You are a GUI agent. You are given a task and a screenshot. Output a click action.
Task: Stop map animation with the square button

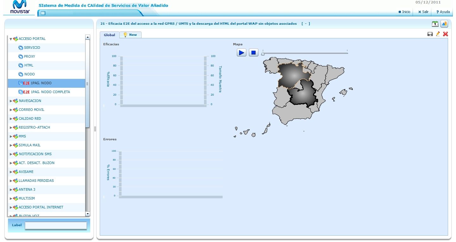tap(254, 53)
